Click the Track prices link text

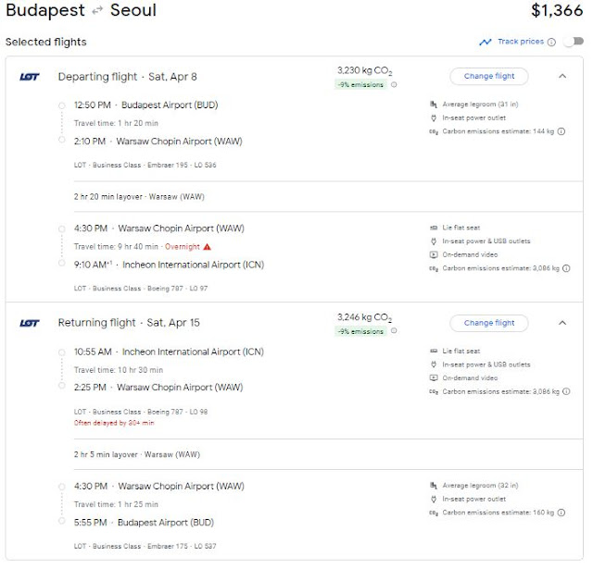click(x=521, y=42)
